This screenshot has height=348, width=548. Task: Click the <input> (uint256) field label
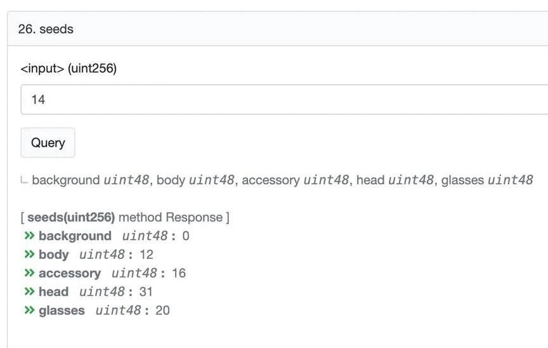click(68, 68)
